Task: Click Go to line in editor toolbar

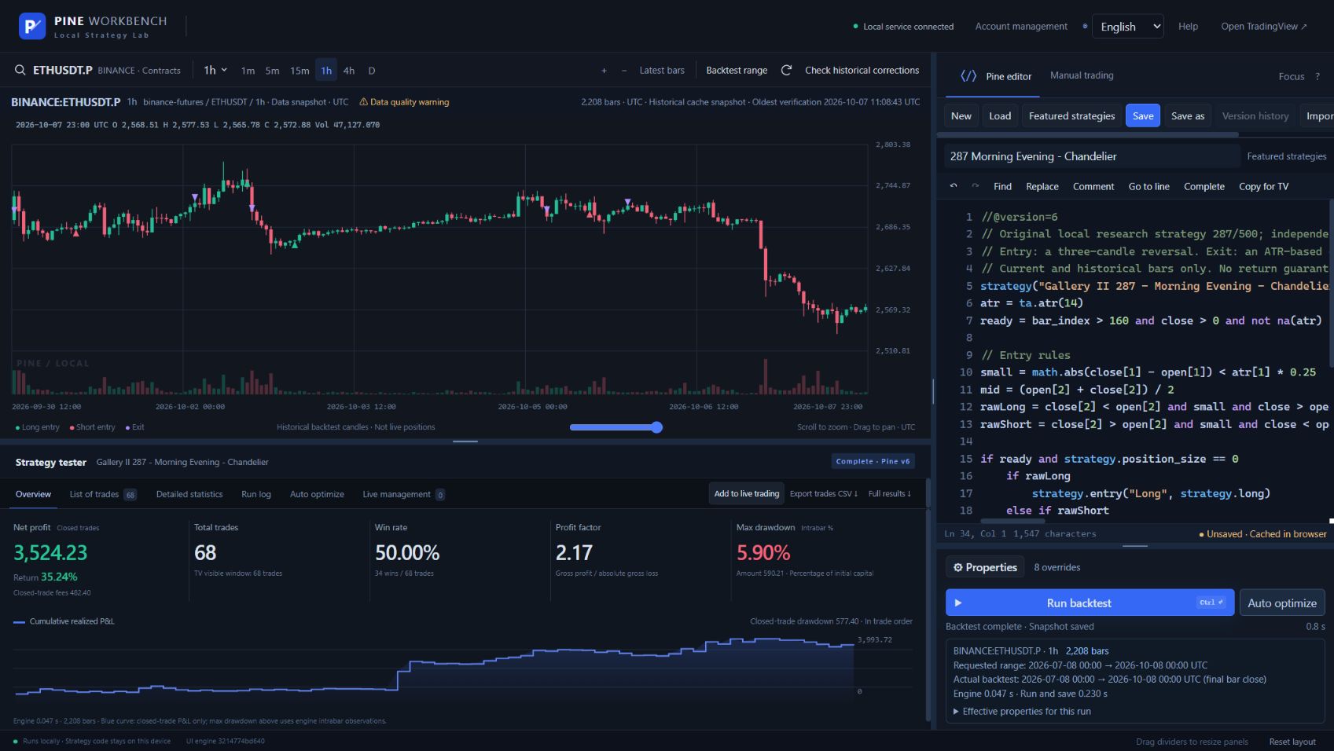Action: coord(1148,186)
